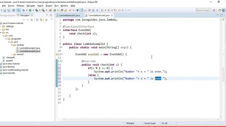Collapse the src folder
The height and width of the screenshot is (127, 226).
[1, 32]
